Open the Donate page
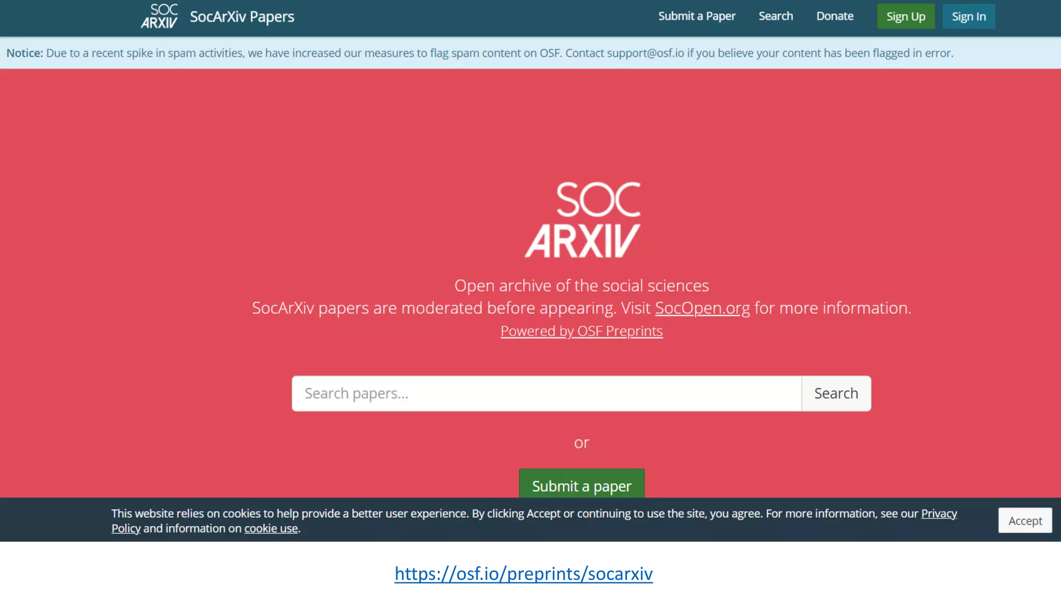The width and height of the screenshot is (1061, 597). pos(835,16)
